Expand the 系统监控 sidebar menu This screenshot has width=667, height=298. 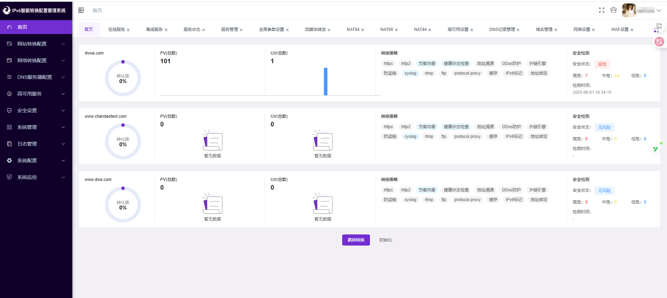click(36, 177)
